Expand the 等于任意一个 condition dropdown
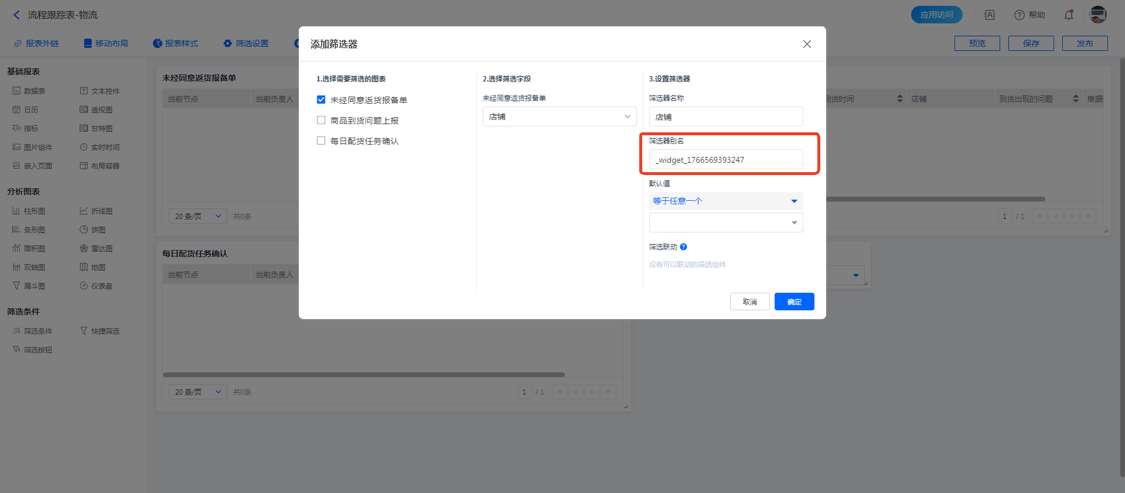The width and height of the screenshot is (1125, 493). 725,201
